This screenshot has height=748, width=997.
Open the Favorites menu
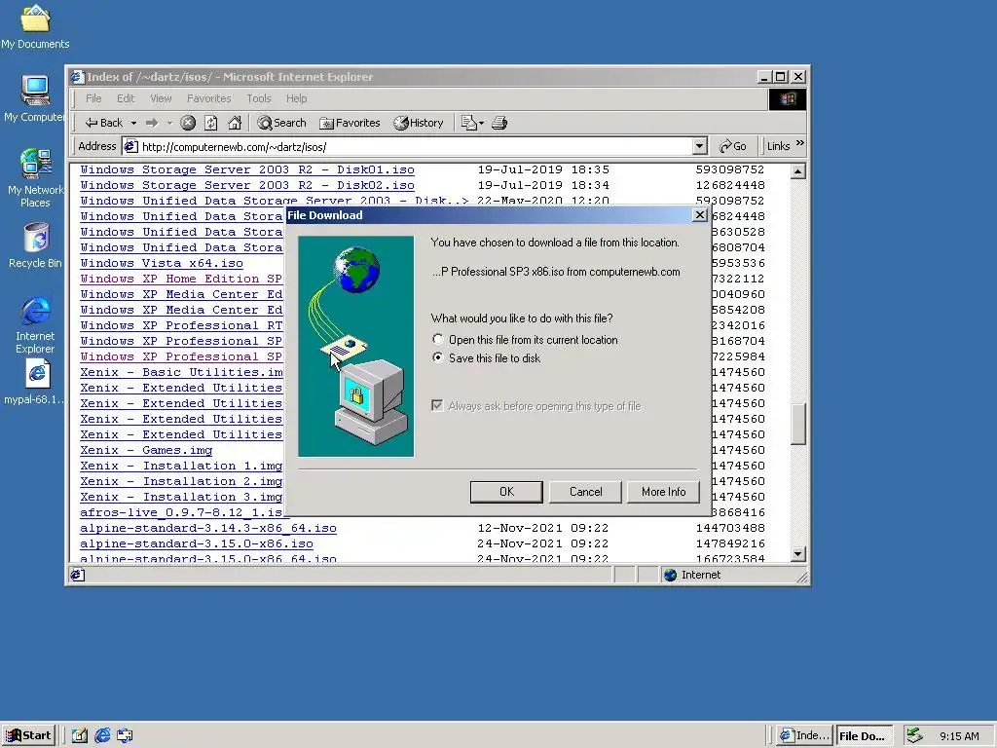pyautogui.click(x=208, y=98)
